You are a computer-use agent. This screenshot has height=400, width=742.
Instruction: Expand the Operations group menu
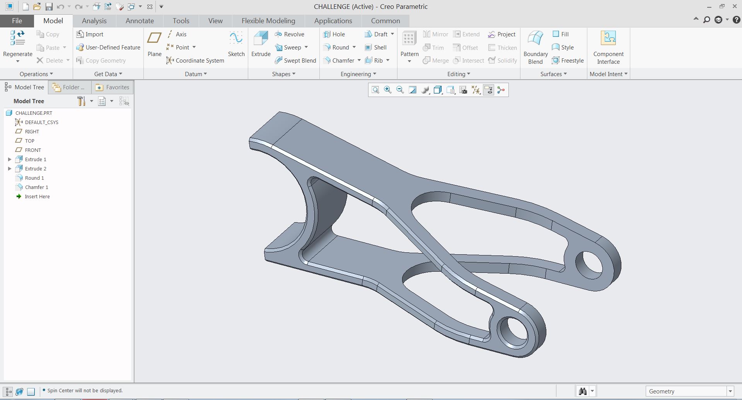pos(36,74)
